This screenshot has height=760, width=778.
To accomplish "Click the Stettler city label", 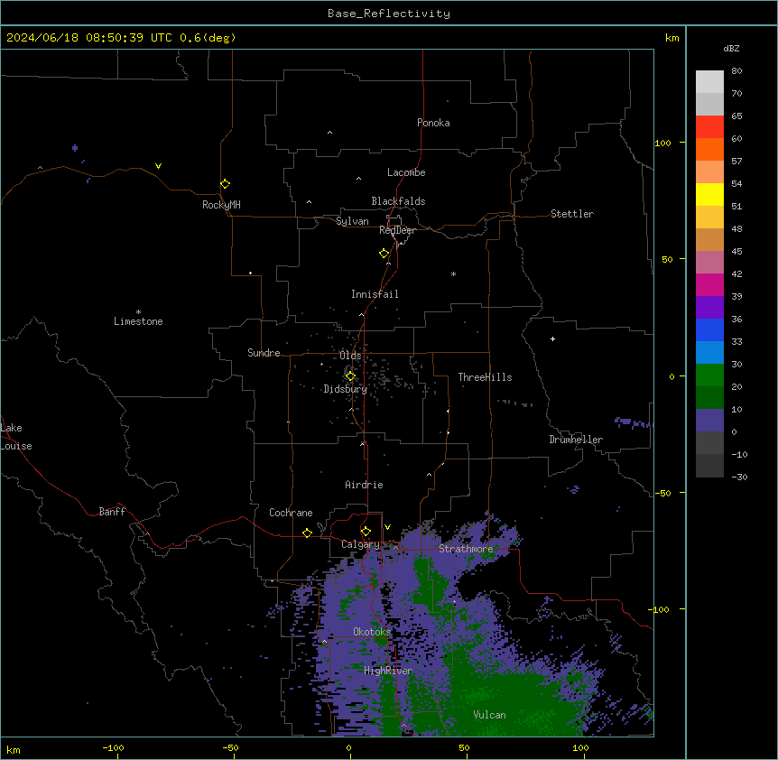I will (x=571, y=214).
